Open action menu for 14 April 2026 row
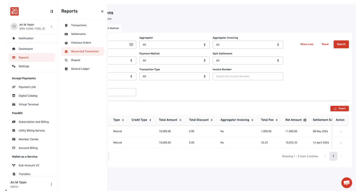 click(x=341, y=143)
